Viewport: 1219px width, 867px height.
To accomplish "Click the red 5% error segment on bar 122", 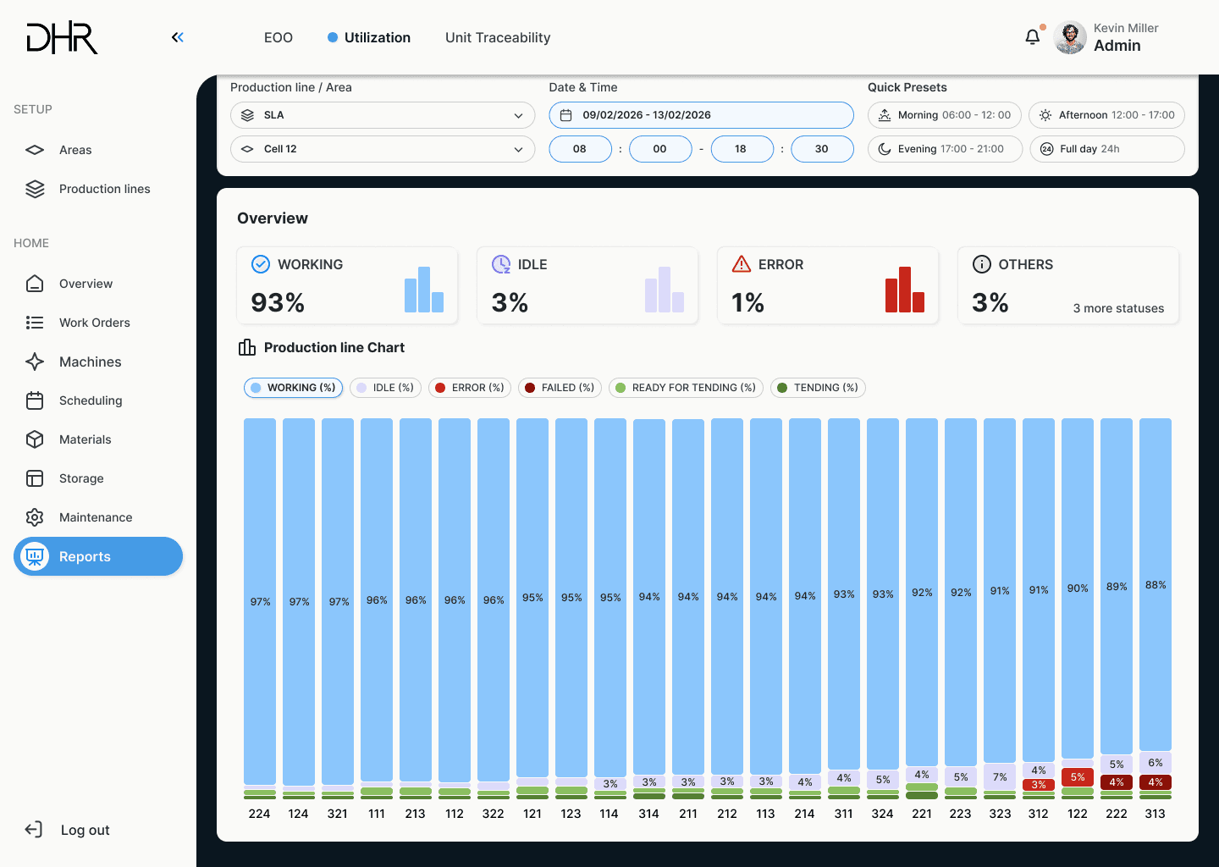I will [x=1077, y=776].
